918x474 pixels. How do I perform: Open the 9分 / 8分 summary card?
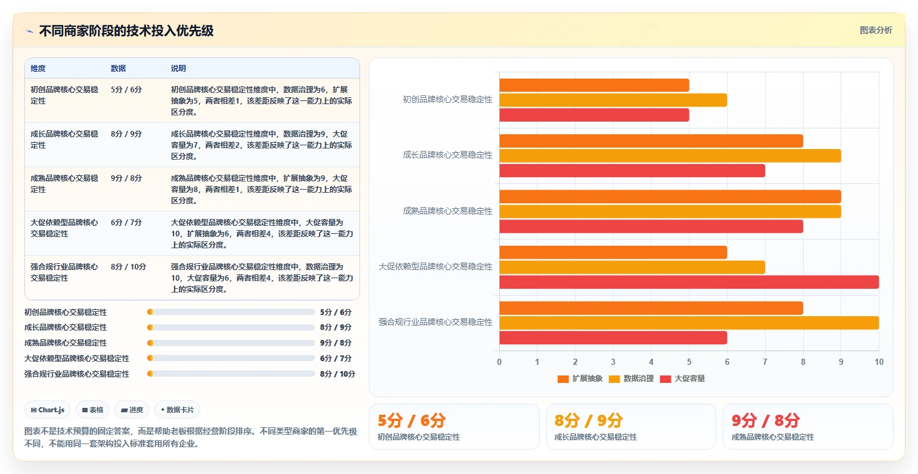[x=808, y=427]
